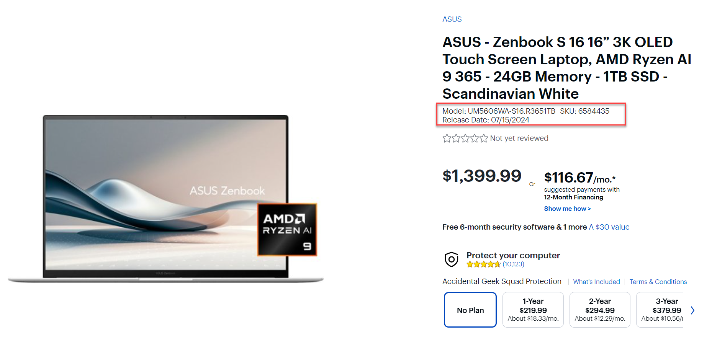Click the second empty rating star
Screen dimensions: 712x354
pos(456,138)
